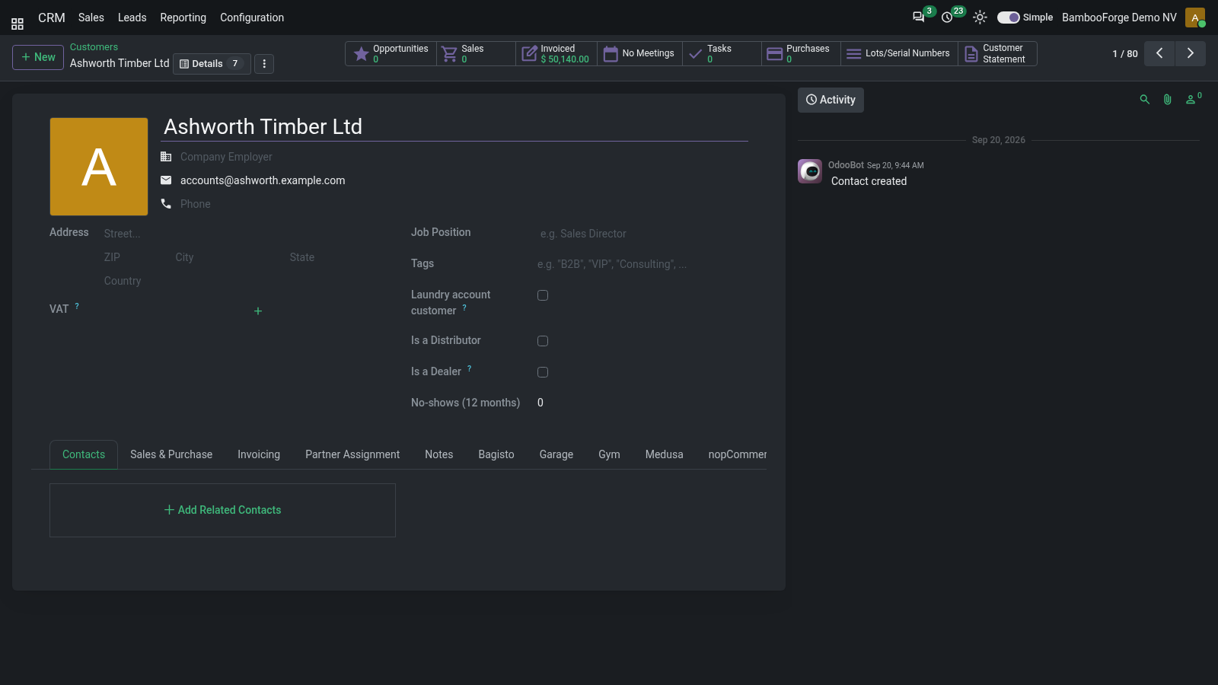Viewport: 1218px width, 685px height.
Task: Switch to the Sales & Purchase tab
Action: [x=171, y=454]
